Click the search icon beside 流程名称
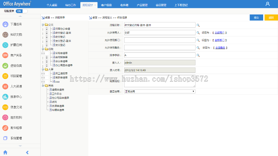Screen dimensions: 278x156 point(198,25)
